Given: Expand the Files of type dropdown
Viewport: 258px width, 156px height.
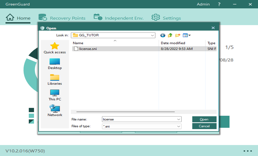Looking at the screenshot, I should [x=179, y=126].
